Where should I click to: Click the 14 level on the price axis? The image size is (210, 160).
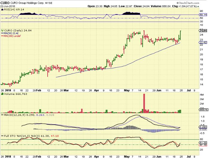[201, 84]
